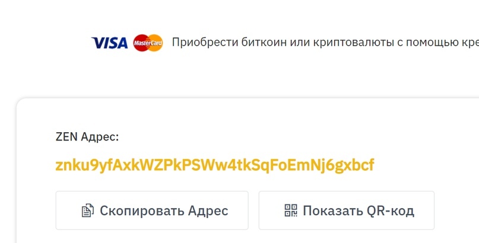Click the 'Адрес' word in copy button
The image size is (479, 243).
208,210
